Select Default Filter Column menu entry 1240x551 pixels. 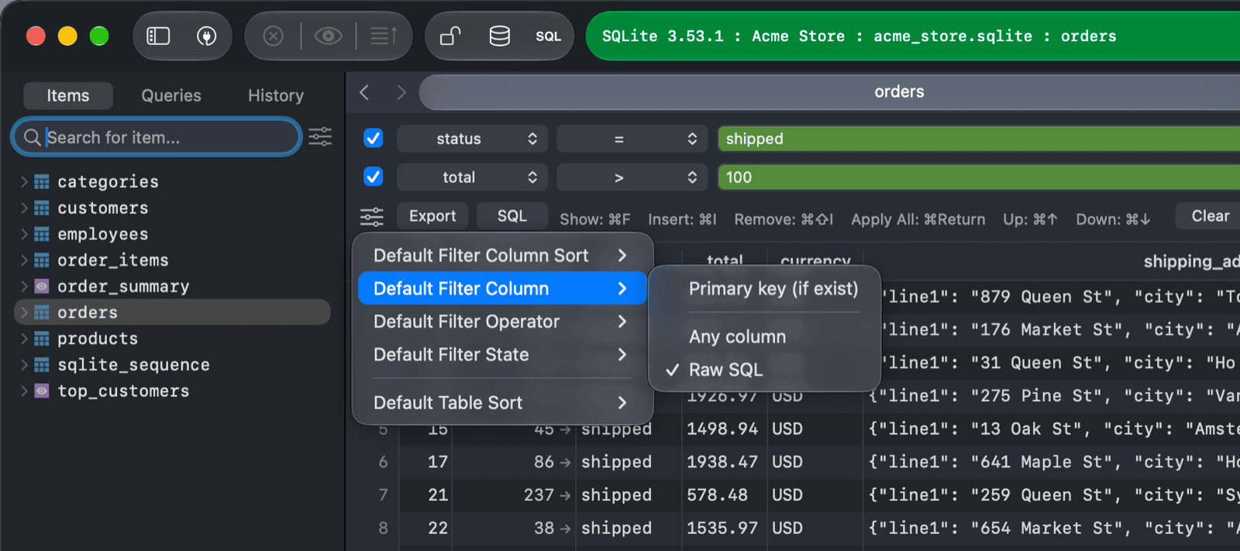502,288
